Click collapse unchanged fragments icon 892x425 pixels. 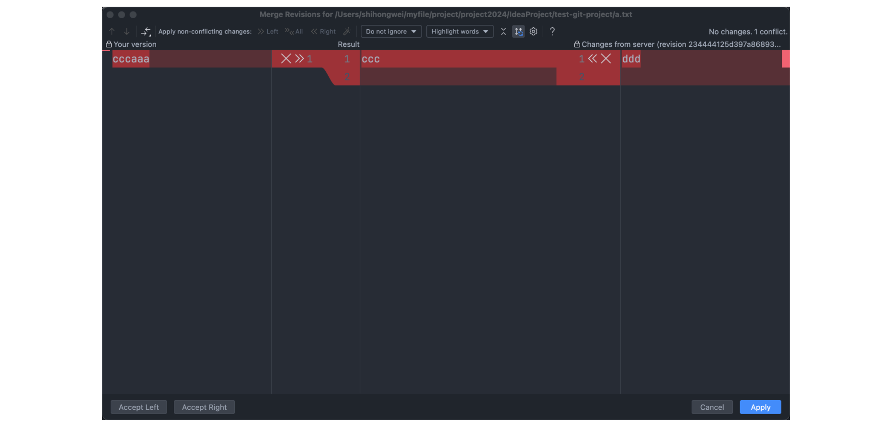point(503,32)
